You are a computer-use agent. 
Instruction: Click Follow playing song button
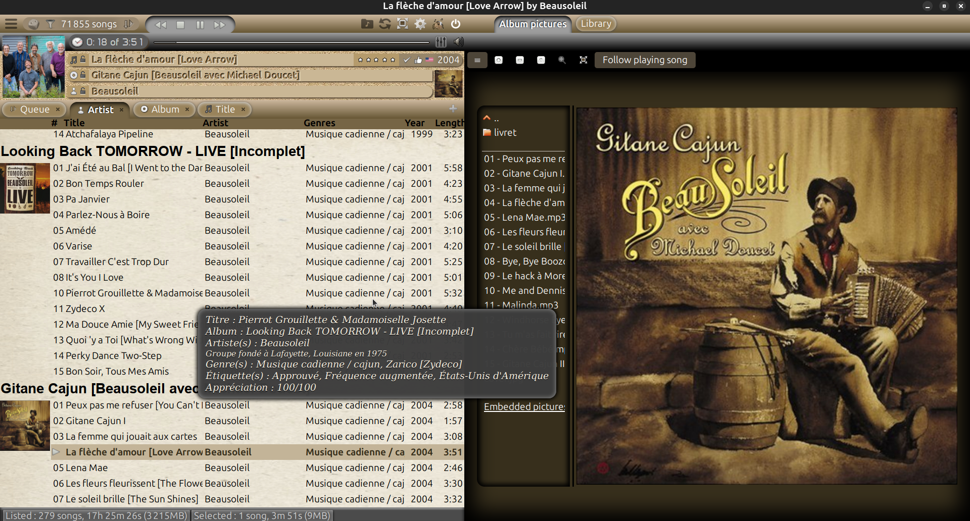(x=645, y=60)
